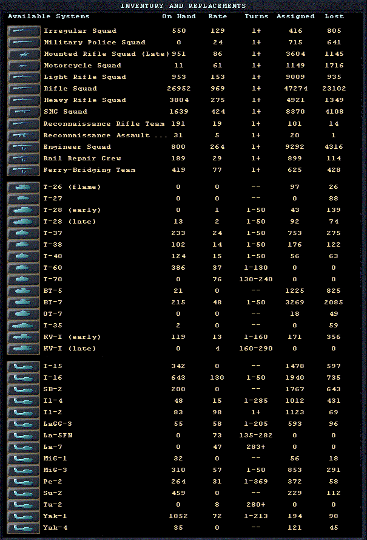Image resolution: width=367 pixels, height=540 pixels.
Task: Click Rifle Squad lost value 23102
Action: pos(334,89)
